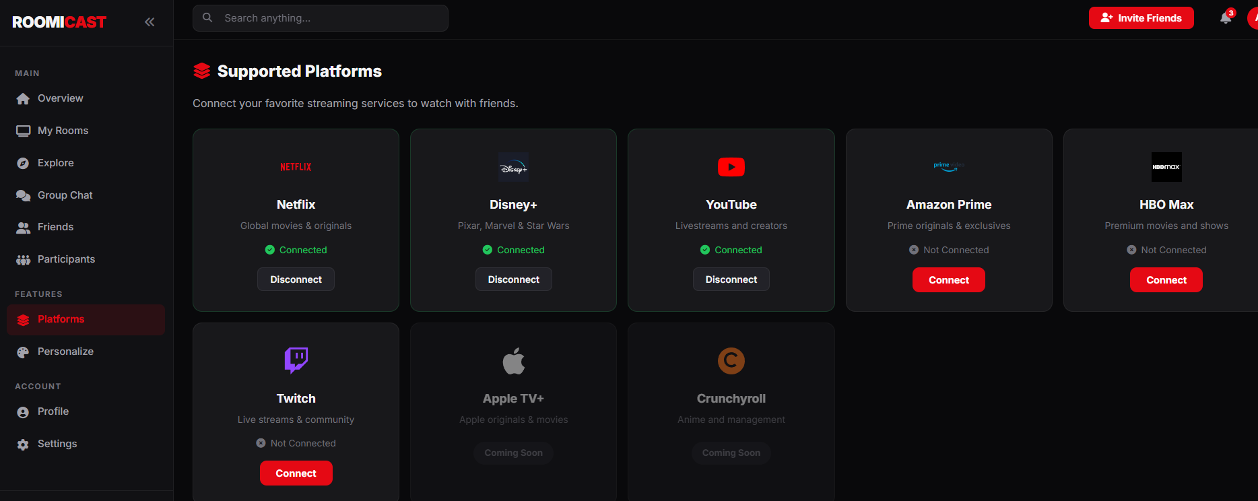Click the HBO Max logo
This screenshot has height=501, width=1258.
click(x=1166, y=167)
